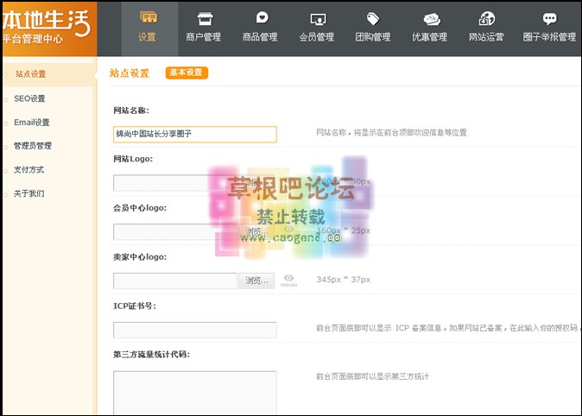Switch to the 基本设置 tab
This screenshot has height=416, width=582.
(187, 73)
